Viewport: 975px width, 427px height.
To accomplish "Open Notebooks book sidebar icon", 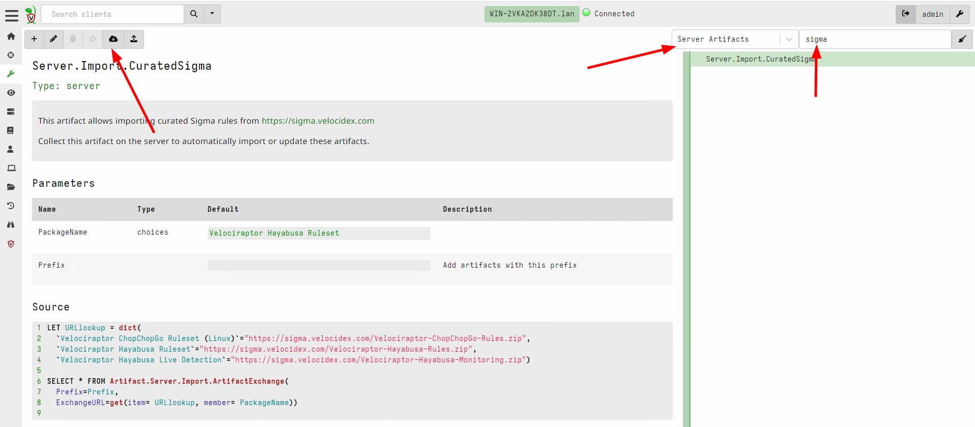I will coord(11,130).
